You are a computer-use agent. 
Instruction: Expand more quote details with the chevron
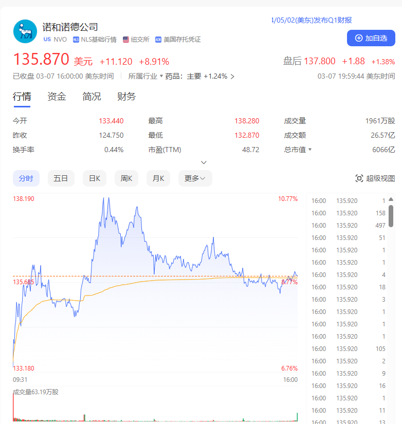(204, 162)
